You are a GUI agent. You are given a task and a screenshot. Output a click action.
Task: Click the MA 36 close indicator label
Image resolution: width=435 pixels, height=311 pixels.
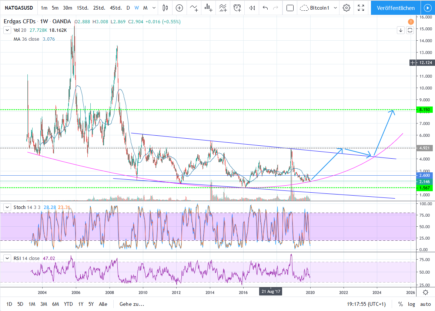click(x=26, y=39)
